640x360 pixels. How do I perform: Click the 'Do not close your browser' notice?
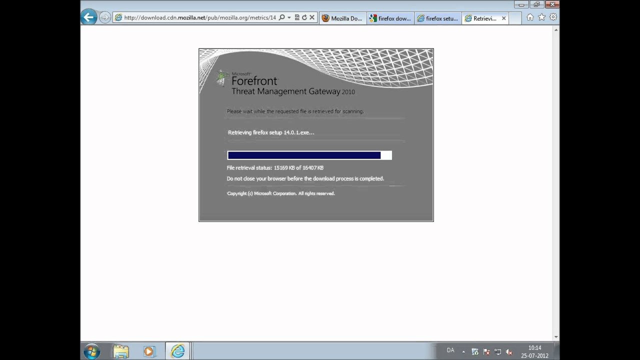click(x=305, y=178)
